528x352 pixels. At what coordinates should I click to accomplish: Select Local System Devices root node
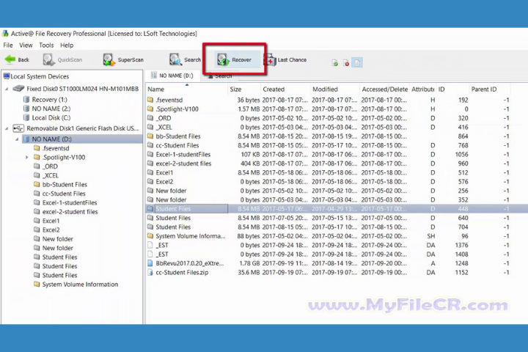tap(36, 76)
